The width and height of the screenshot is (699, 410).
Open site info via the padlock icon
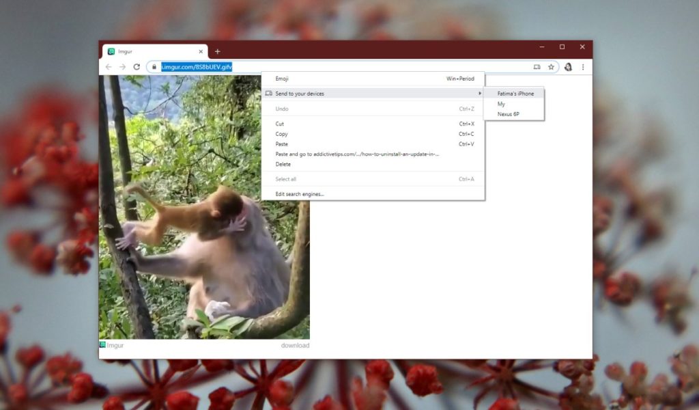(154, 67)
